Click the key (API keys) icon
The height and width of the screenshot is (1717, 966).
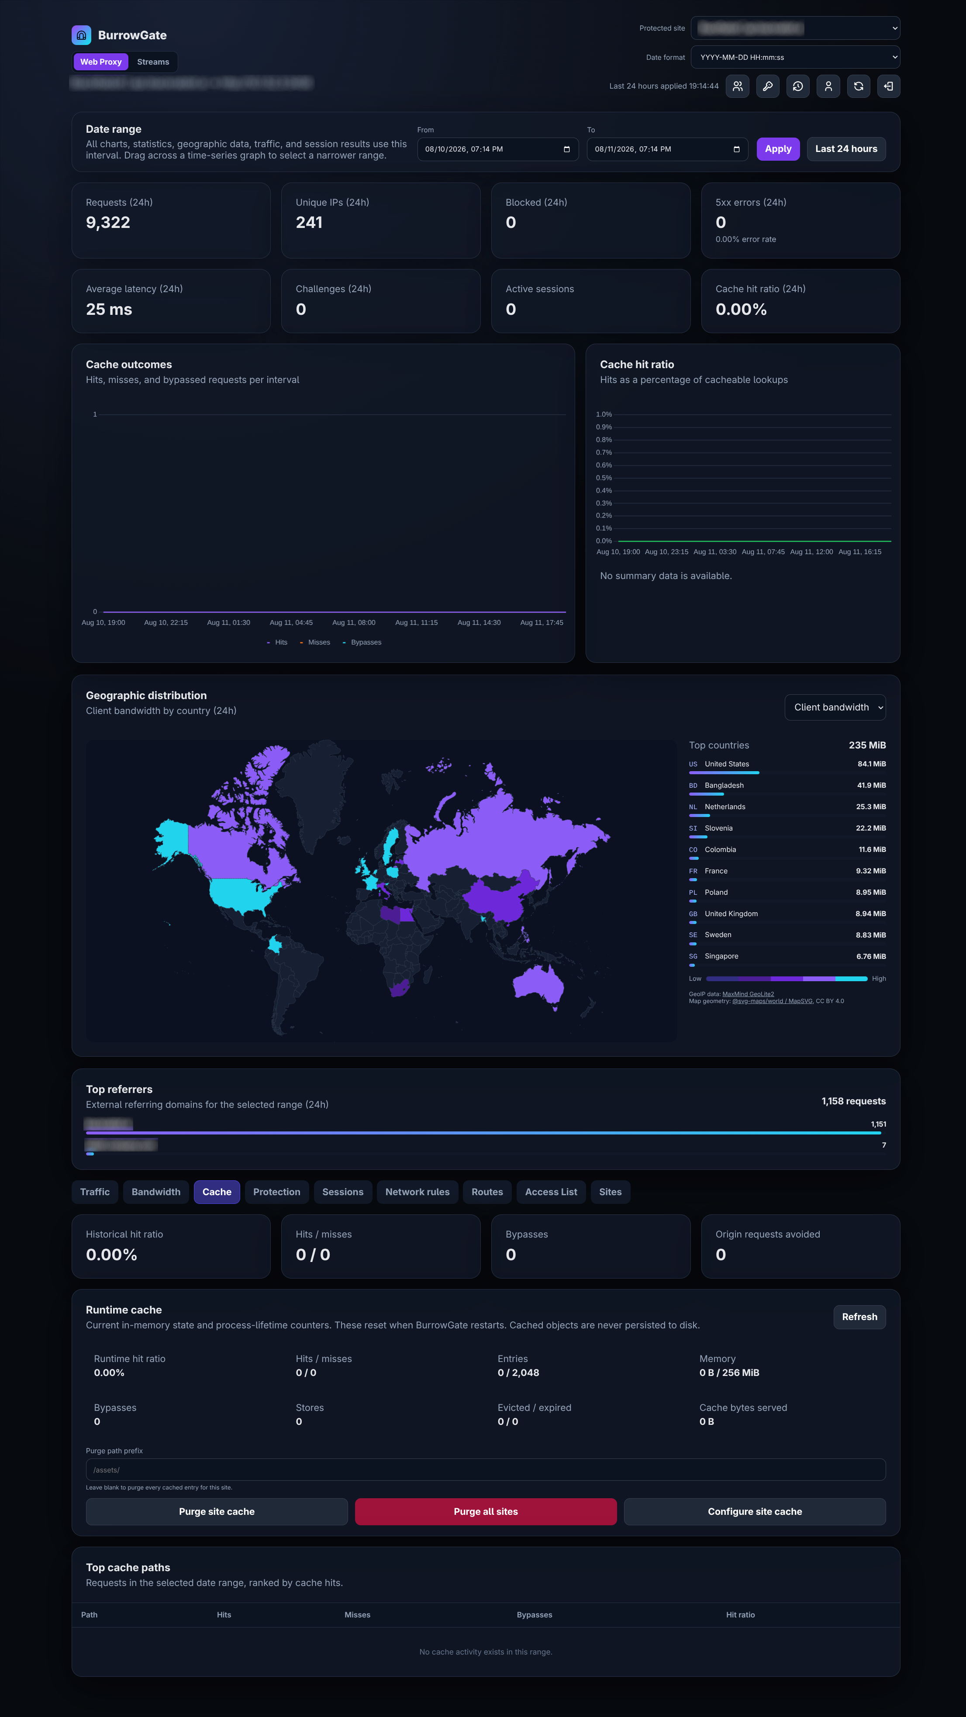(x=767, y=86)
